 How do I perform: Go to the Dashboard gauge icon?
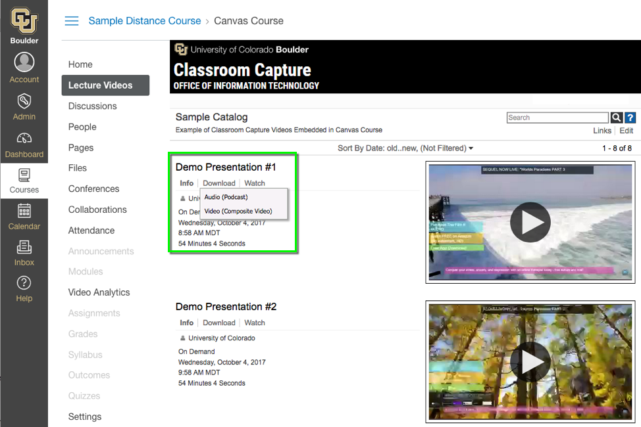pos(24,139)
